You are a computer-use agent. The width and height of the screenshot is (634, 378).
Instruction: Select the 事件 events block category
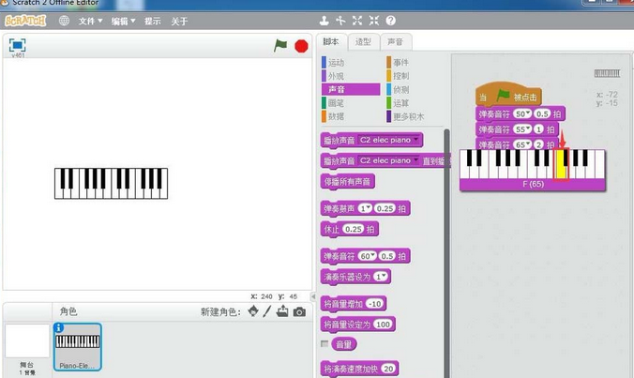[400, 62]
